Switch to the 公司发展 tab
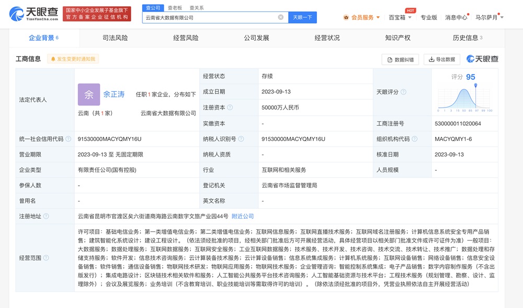Image resolution: width=523 pixels, height=308 pixels. (256, 38)
